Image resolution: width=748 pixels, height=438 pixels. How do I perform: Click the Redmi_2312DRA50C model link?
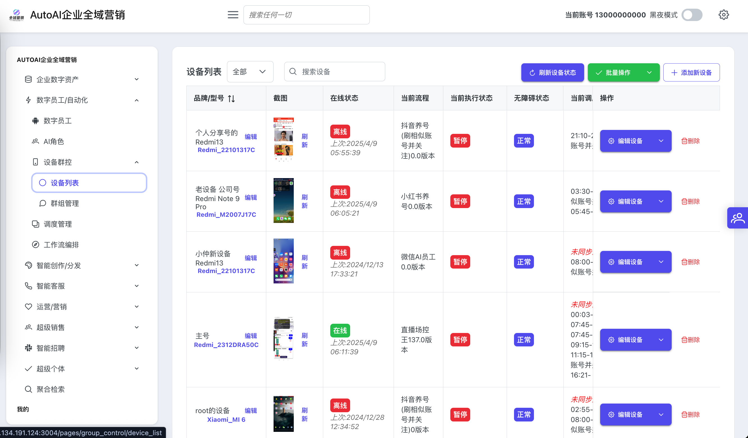click(226, 345)
